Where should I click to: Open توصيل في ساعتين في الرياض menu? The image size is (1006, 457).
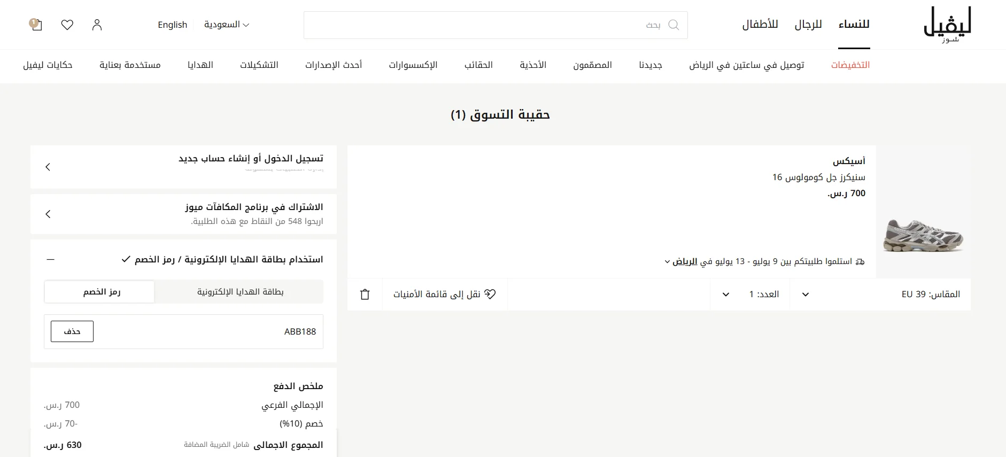[x=747, y=65]
